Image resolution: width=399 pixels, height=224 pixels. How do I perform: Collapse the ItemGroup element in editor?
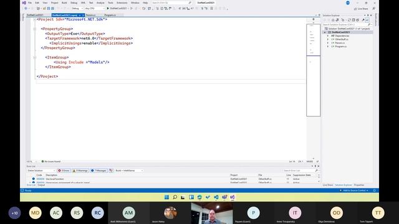click(x=35, y=57)
